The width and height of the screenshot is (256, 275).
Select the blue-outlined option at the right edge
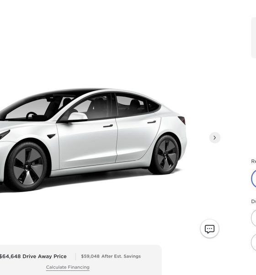coord(254,179)
